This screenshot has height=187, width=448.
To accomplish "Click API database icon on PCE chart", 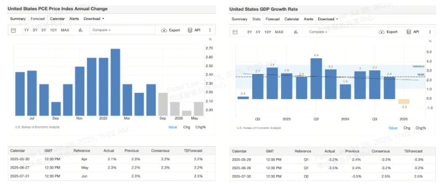I will click(190, 30).
